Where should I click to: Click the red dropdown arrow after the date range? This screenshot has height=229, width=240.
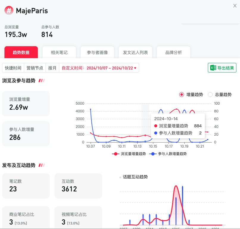[135, 68]
